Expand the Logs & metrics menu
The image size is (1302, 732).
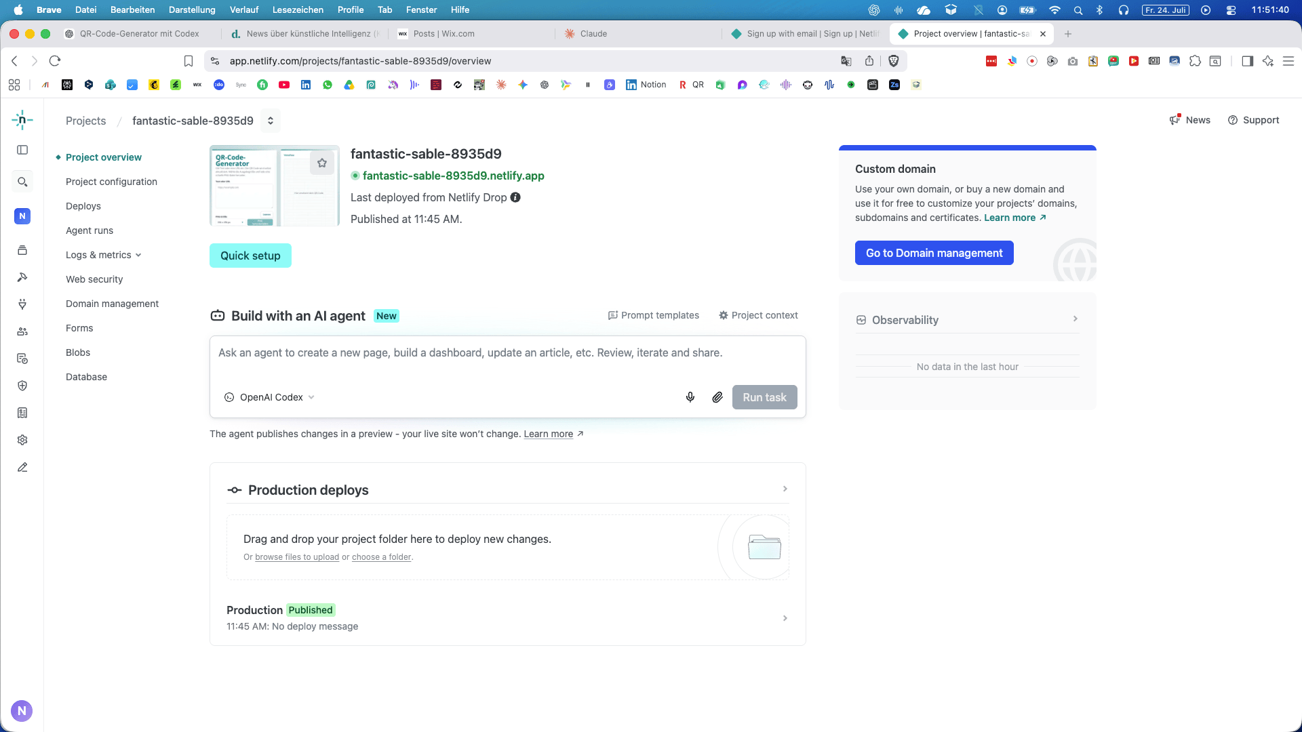[104, 255]
